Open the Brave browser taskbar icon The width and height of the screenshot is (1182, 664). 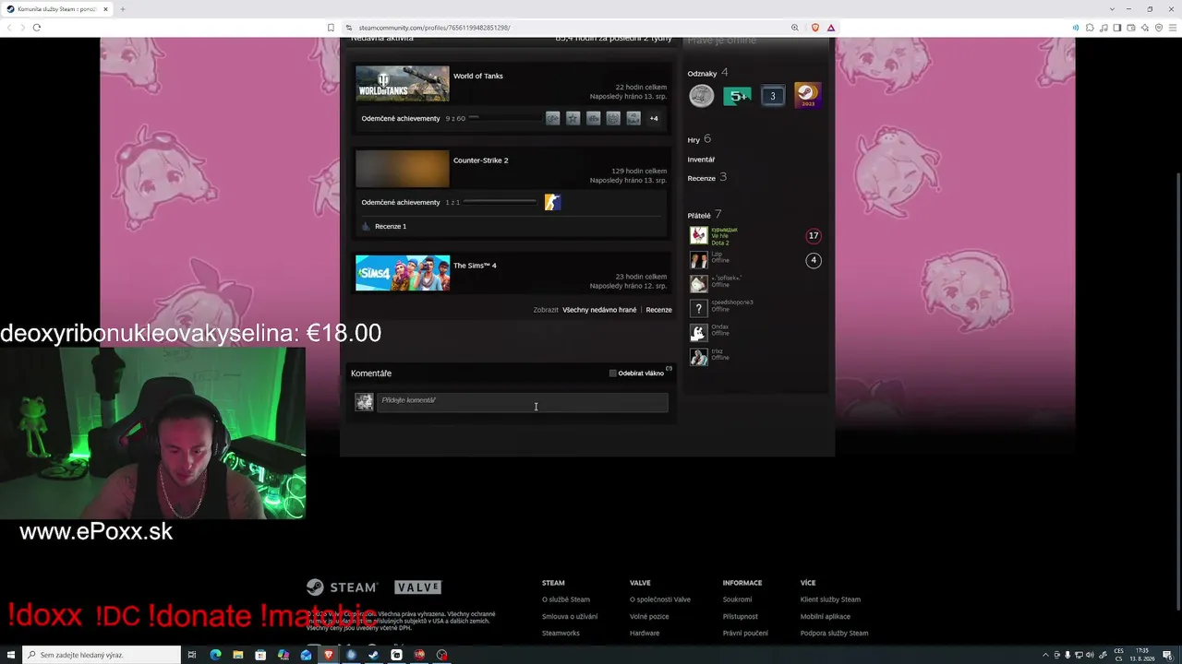pyautogui.click(x=328, y=655)
